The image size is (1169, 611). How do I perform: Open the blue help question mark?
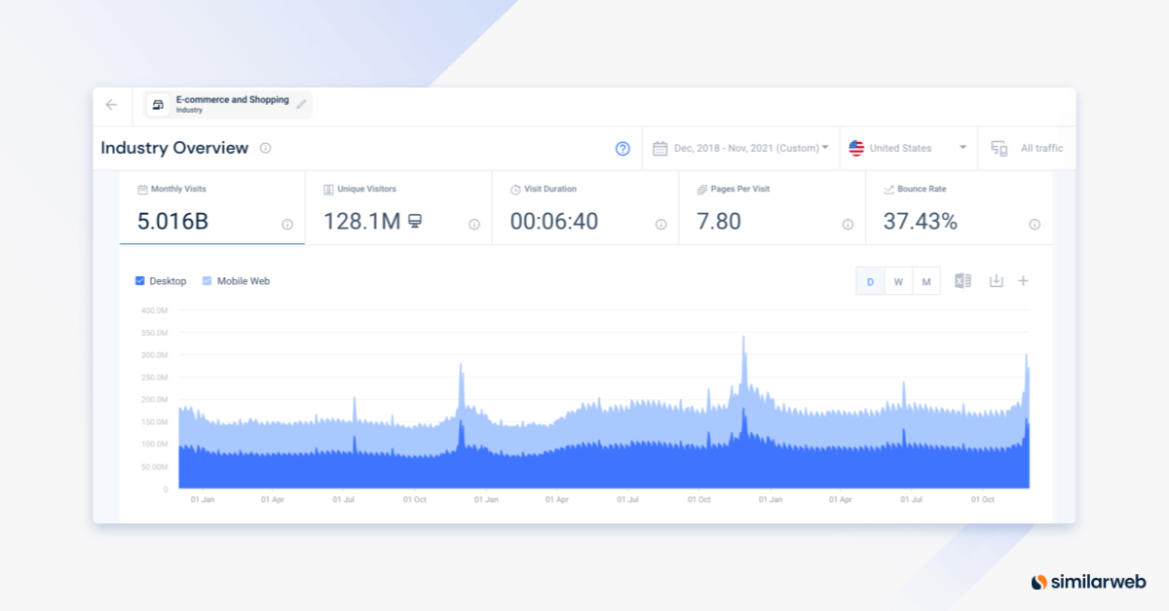(x=622, y=149)
